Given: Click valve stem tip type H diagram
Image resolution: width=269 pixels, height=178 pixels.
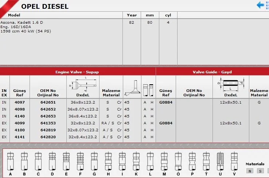Looking at the screenshot, I should (108, 161).
